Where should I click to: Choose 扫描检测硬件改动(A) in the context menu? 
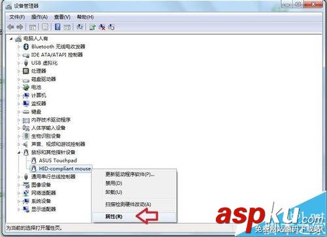[134, 204]
